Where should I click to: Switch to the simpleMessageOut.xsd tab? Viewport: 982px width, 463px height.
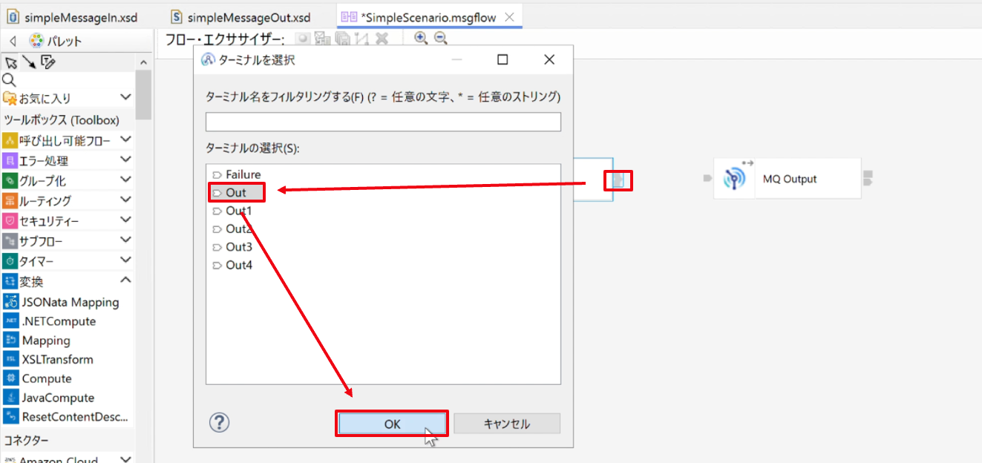point(240,16)
